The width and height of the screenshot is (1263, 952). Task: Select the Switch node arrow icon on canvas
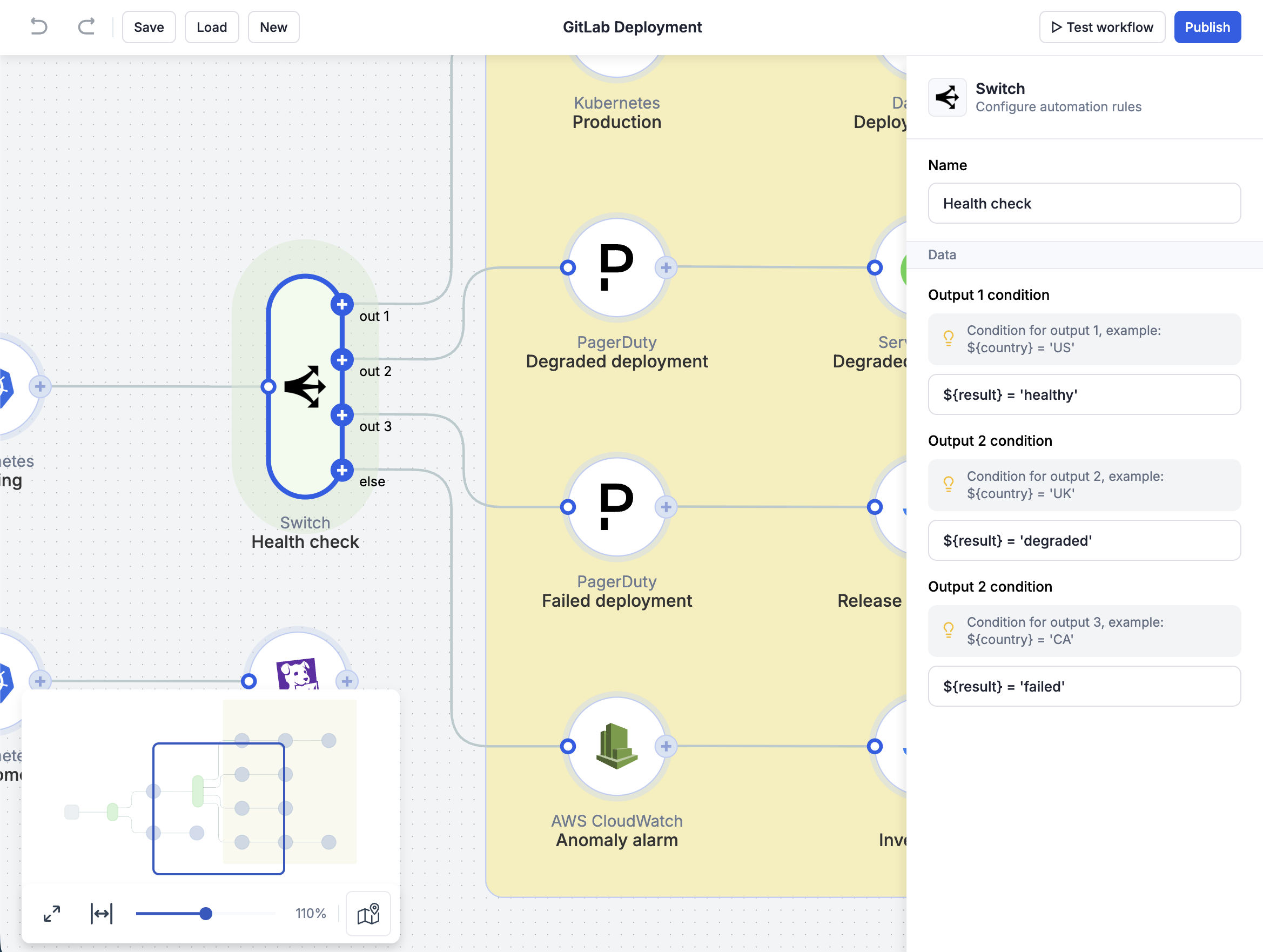305,387
